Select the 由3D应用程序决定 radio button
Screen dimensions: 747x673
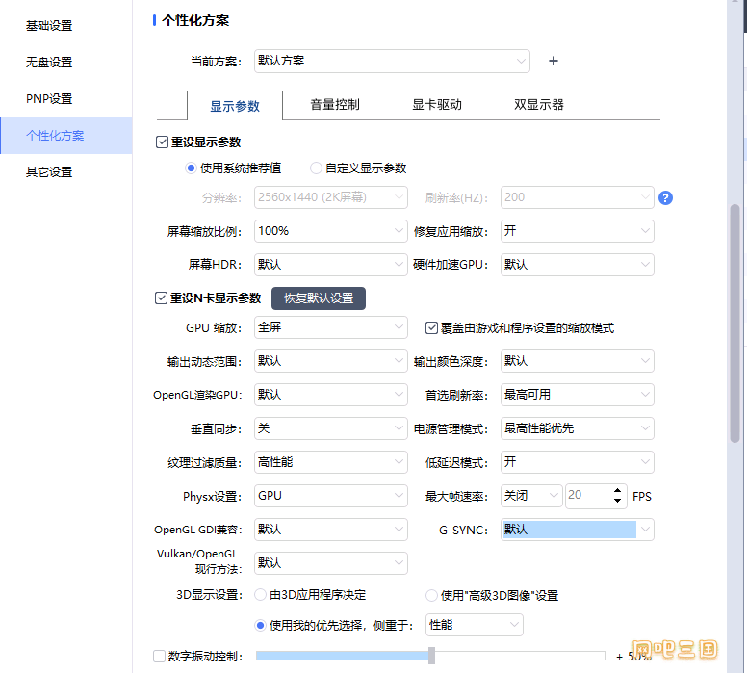pyautogui.click(x=260, y=595)
